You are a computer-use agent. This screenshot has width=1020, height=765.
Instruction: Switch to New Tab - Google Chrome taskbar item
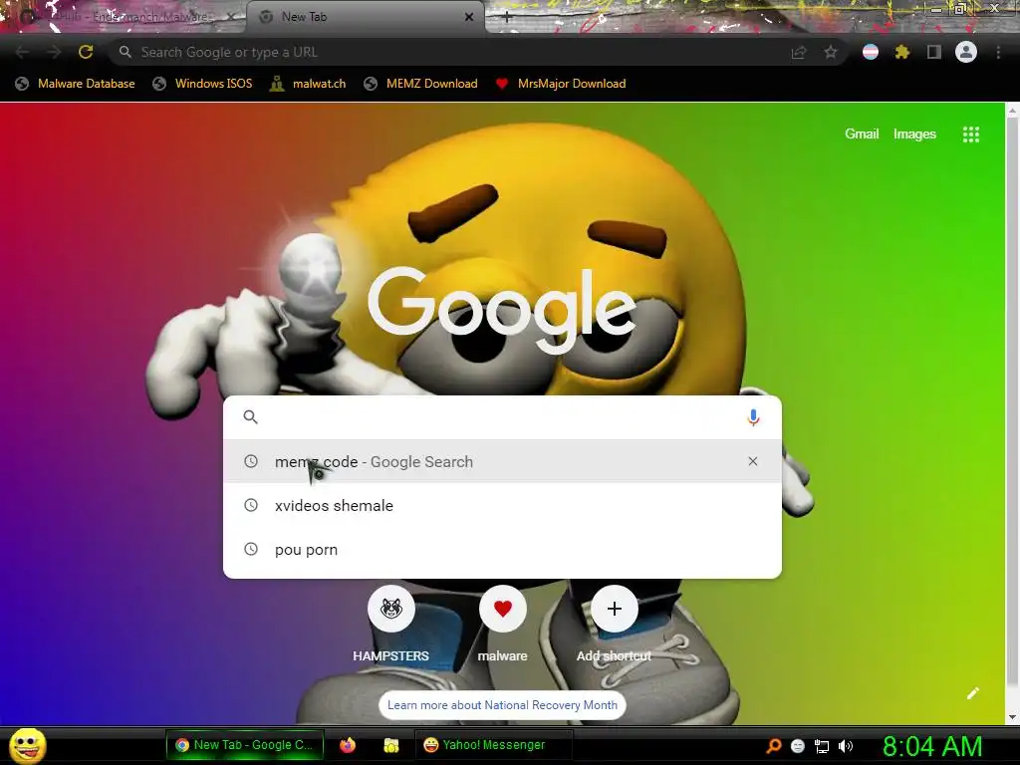click(x=244, y=745)
